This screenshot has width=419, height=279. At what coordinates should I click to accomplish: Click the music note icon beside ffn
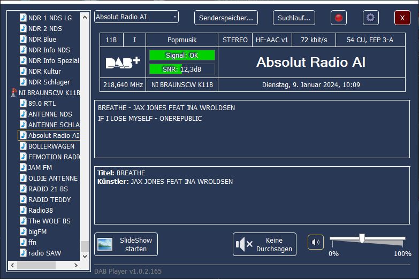pos(23,242)
